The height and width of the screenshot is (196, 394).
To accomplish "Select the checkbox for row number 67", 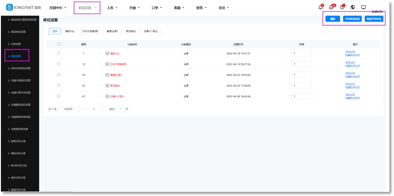I will click(x=58, y=96).
